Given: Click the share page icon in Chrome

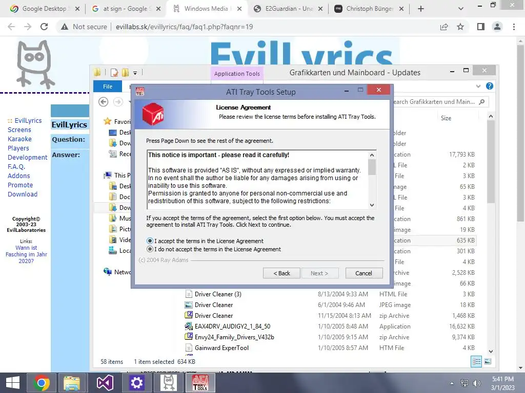Looking at the screenshot, I should [x=444, y=27].
